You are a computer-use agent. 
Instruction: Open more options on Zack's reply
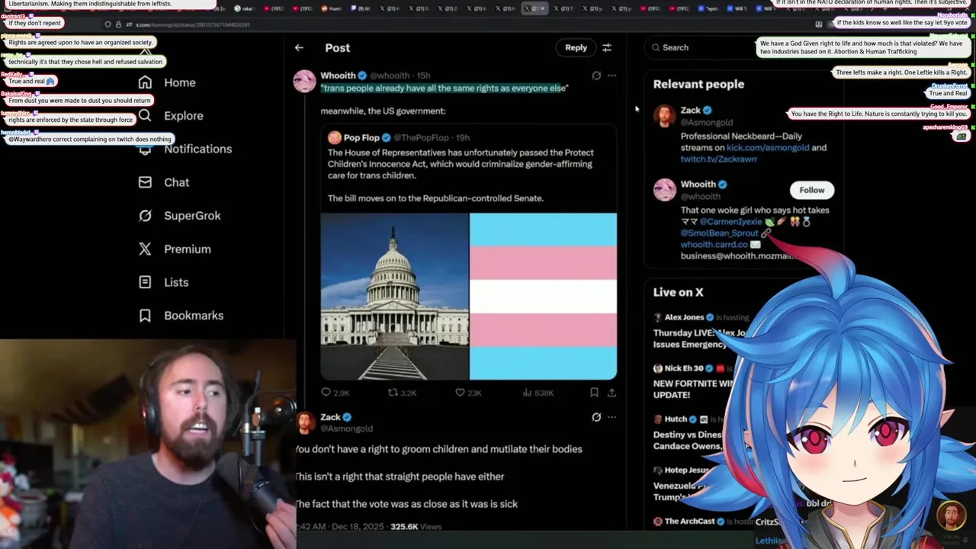click(x=612, y=417)
